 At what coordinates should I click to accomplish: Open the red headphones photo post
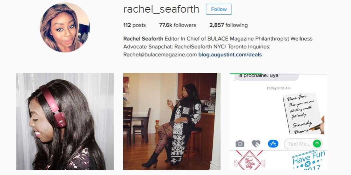65,122
